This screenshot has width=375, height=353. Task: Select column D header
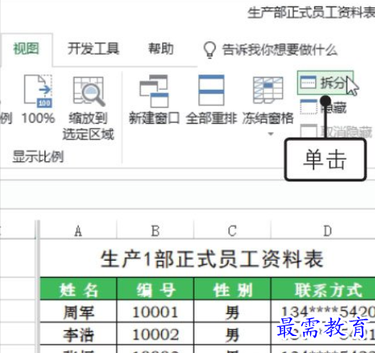coord(323,231)
